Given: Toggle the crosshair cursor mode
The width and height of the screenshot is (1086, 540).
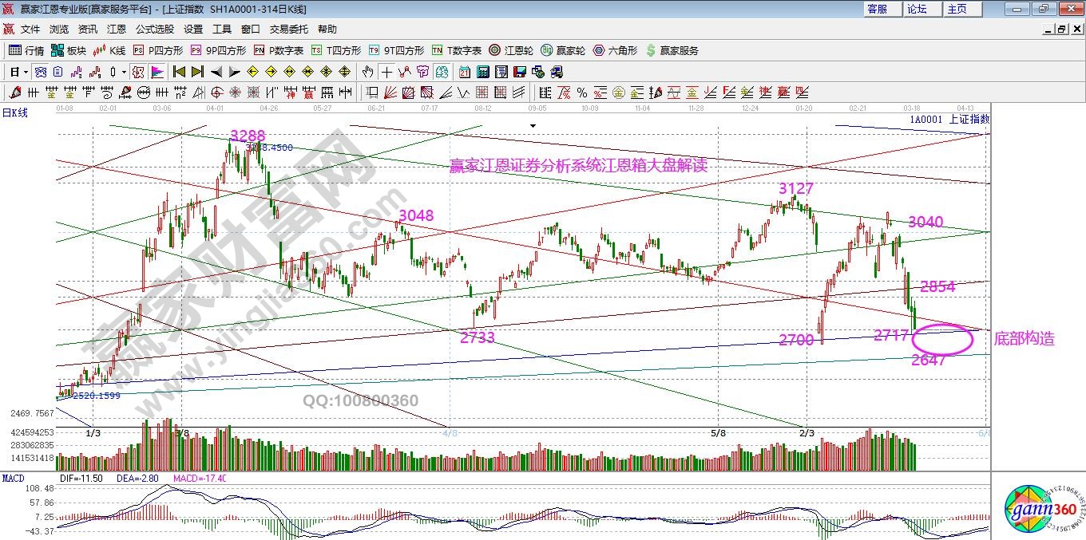Looking at the screenshot, I should click(x=385, y=72).
